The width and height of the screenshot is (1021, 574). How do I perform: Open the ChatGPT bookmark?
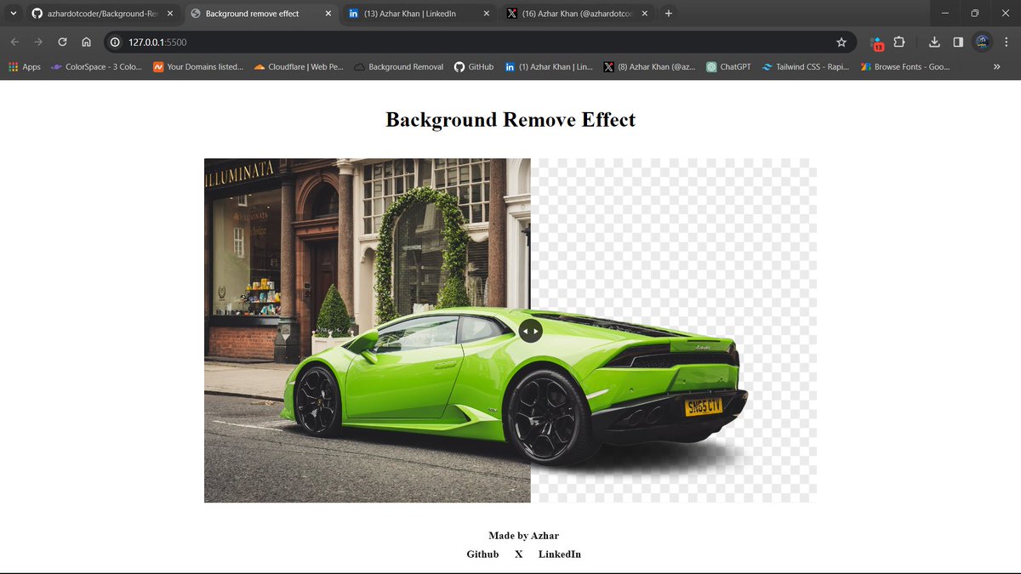(728, 66)
